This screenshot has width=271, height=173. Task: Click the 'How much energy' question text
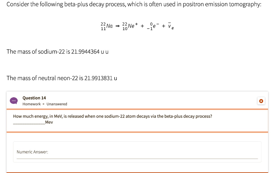[112, 116]
